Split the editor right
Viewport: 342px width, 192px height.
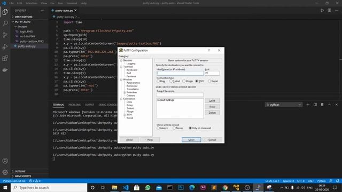pyautogui.click(x=329, y=10)
